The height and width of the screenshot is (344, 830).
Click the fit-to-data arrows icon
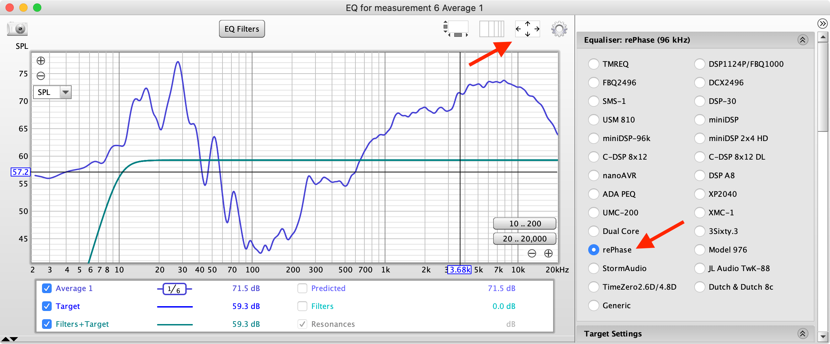(x=527, y=29)
